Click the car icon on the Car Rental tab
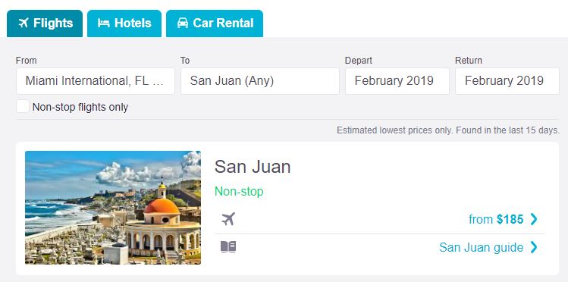 point(183,23)
